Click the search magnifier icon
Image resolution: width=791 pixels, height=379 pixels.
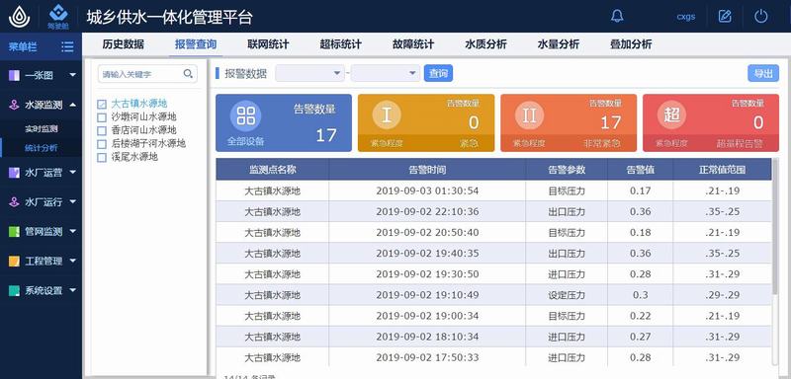click(x=188, y=74)
